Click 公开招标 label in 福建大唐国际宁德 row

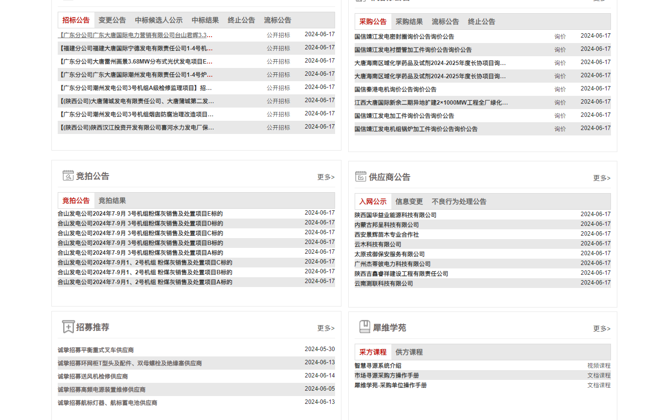(278, 48)
